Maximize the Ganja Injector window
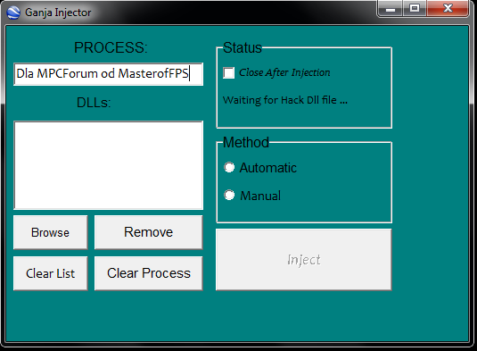 pyautogui.click(x=415, y=9)
